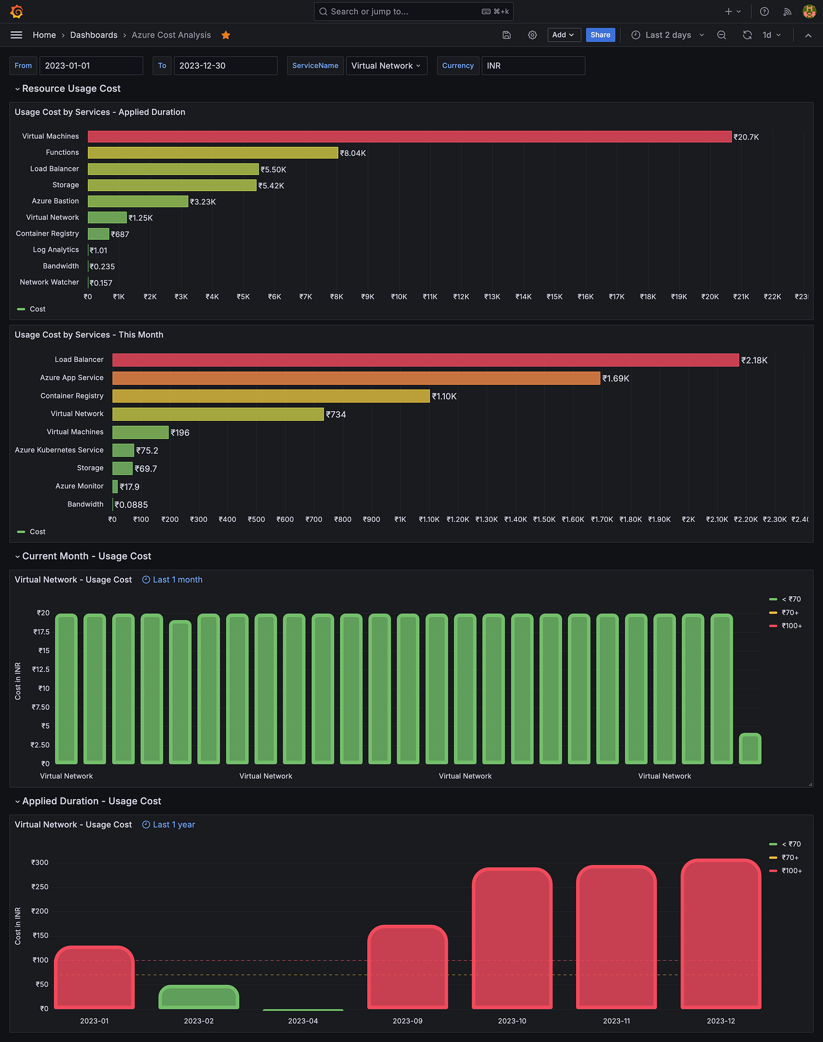
Task: Open the sidebar hamburger menu
Action: (x=16, y=35)
